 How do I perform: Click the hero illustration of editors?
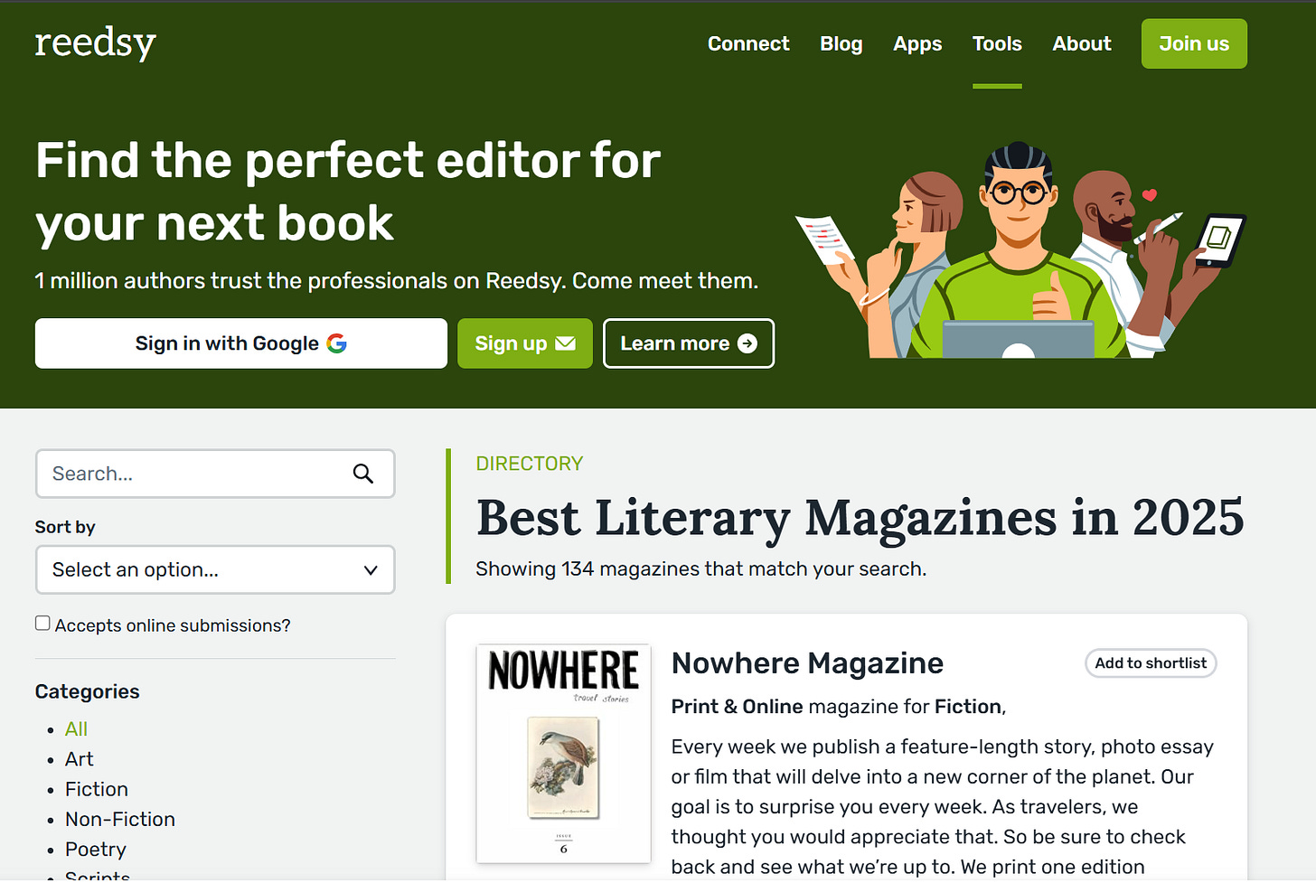coord(1021,249)
